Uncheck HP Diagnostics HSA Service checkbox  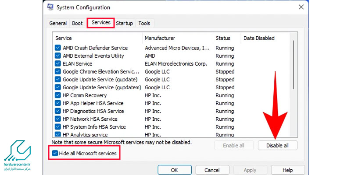pos(58,111)
